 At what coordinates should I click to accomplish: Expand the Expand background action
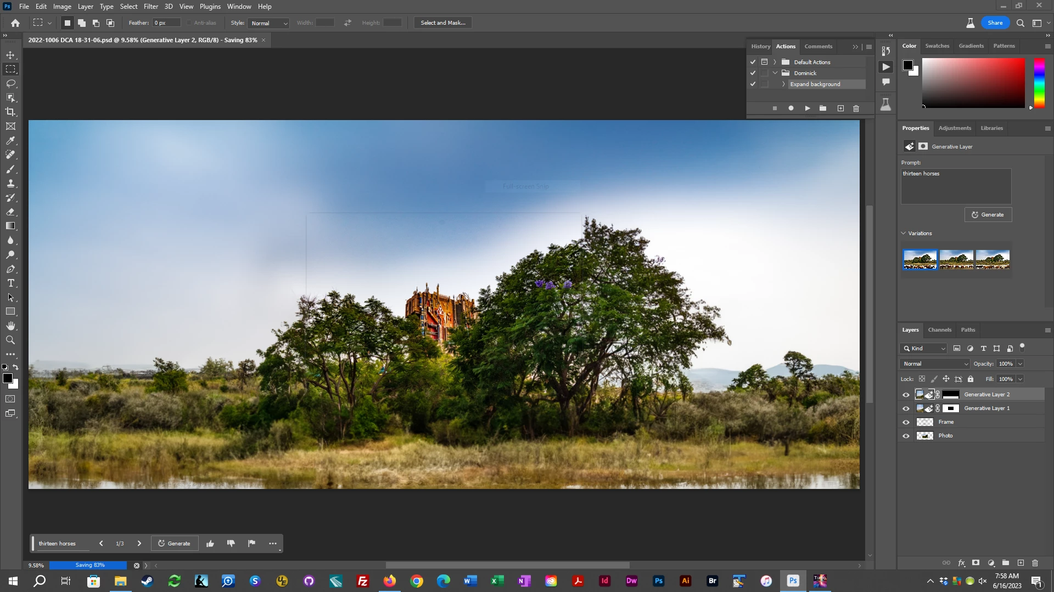tap(783, 84)
